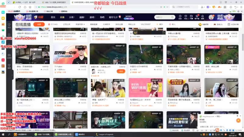Select the 新人 filter tab
The width and height of the screenshot is (244, 137).
(x=172, y=24)
